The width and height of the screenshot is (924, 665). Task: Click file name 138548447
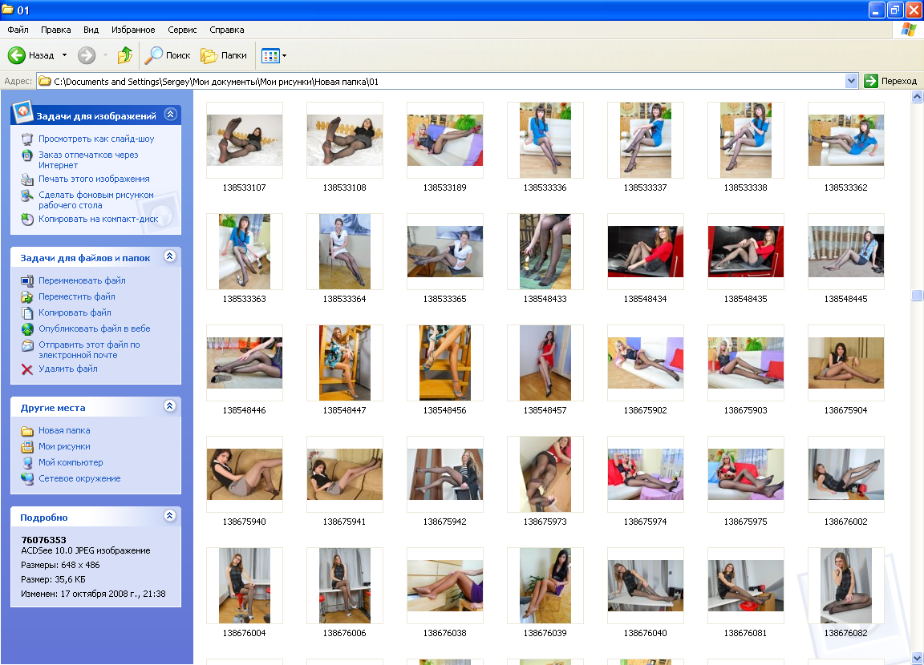[345, 410]
